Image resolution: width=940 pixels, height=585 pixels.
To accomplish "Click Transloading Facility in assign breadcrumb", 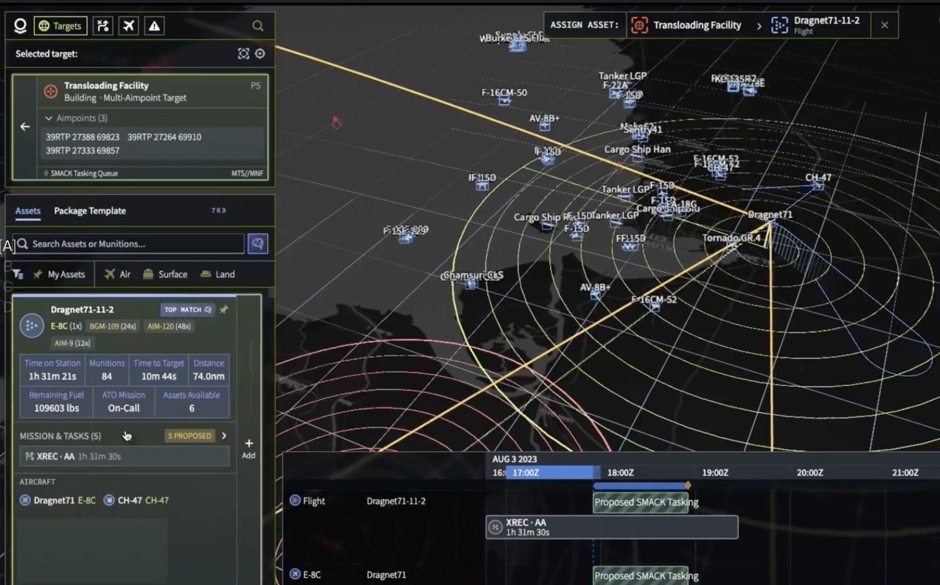I will pos(686,25).
